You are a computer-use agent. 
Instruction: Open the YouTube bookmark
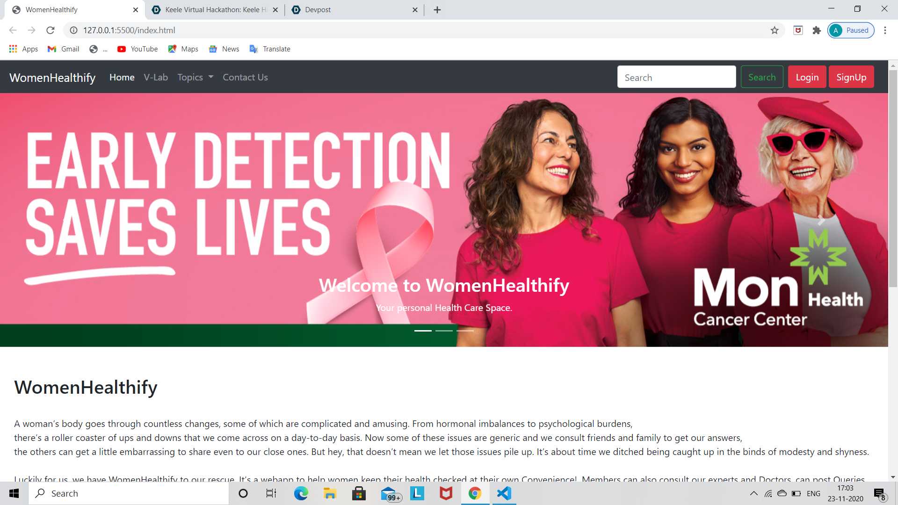pos(138,49)
